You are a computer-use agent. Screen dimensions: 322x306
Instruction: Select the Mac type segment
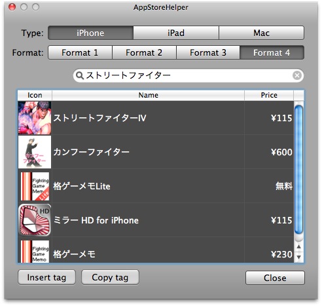coord(261,33)
